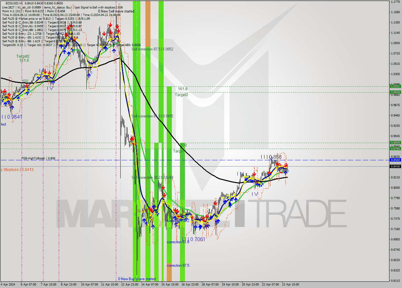Click the 'Sell correction 87.5 | 1.0852' label

point(152,49)
